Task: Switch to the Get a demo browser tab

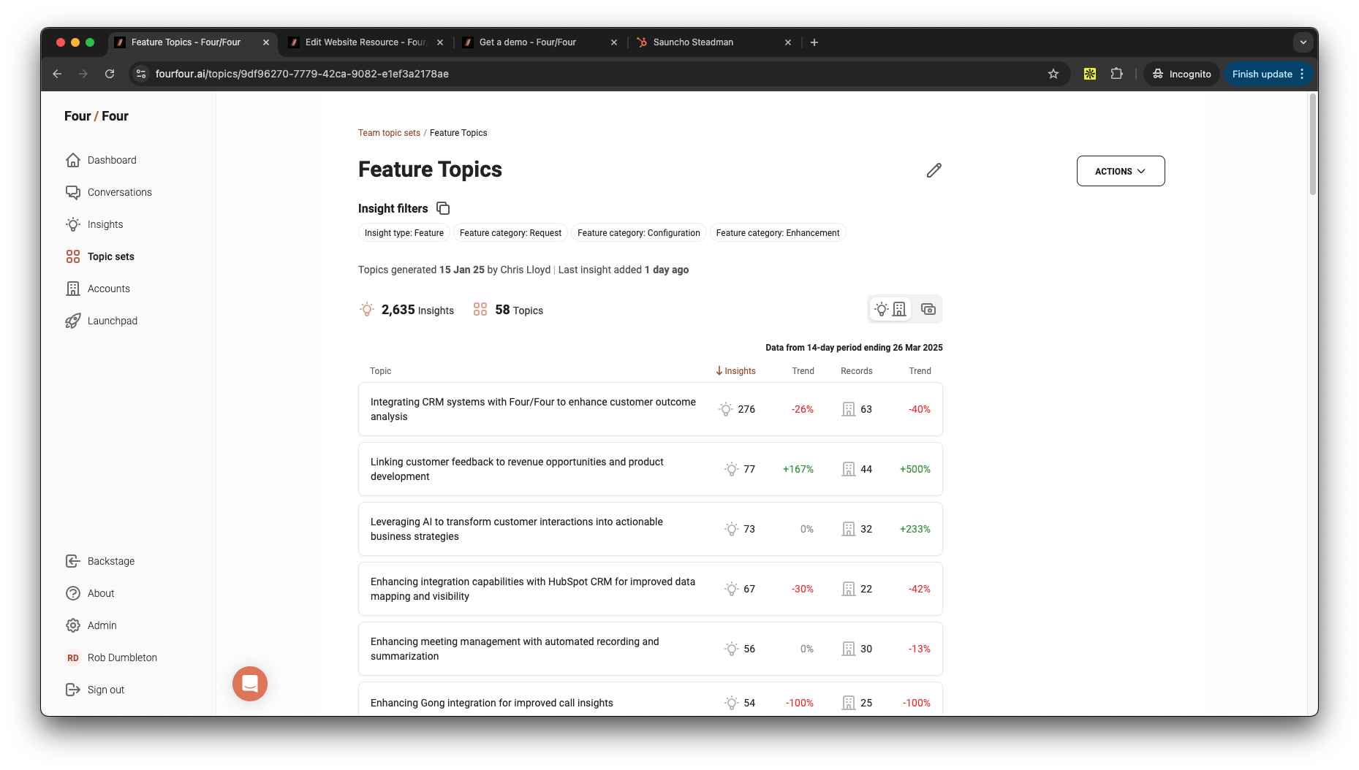Action: click(x=527, y=42)
